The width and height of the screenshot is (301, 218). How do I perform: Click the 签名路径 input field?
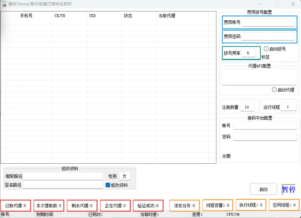tap(64, 184)
